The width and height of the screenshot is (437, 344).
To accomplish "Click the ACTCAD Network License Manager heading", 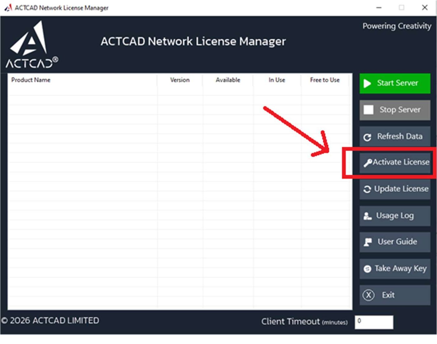I will pos(193,41).
